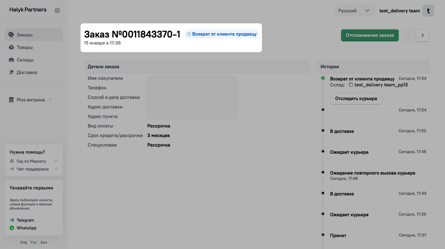Click the WhatsApp icon
This screenshot has height=249, width=445.
point(12,228)
